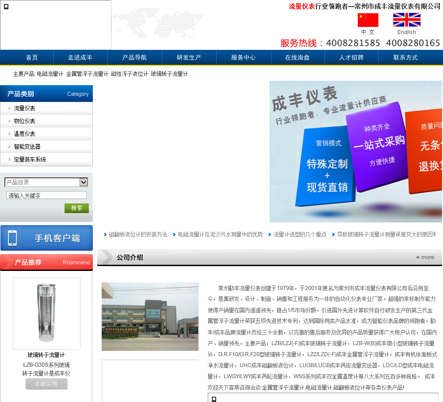Open article 流量计选型的几个重点
Screen dimensions: 443x402
click(x=299, y=234)
